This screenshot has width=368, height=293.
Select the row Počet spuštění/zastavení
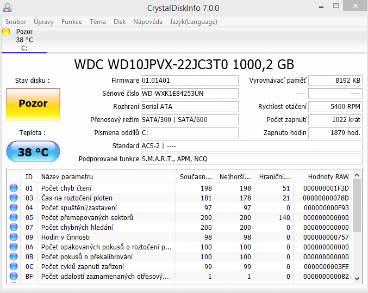coord(179,208)
